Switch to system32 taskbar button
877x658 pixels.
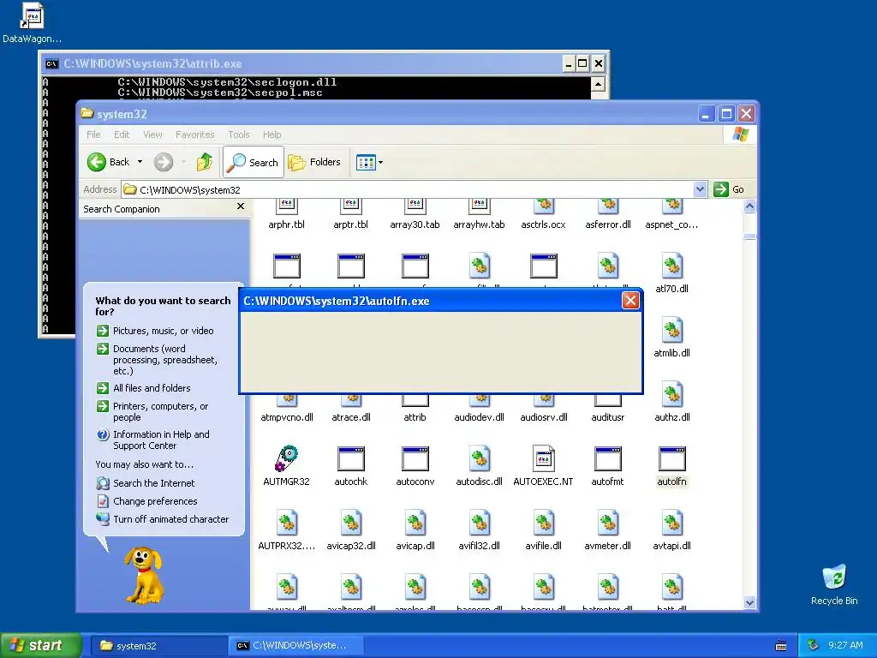point(158,646)
